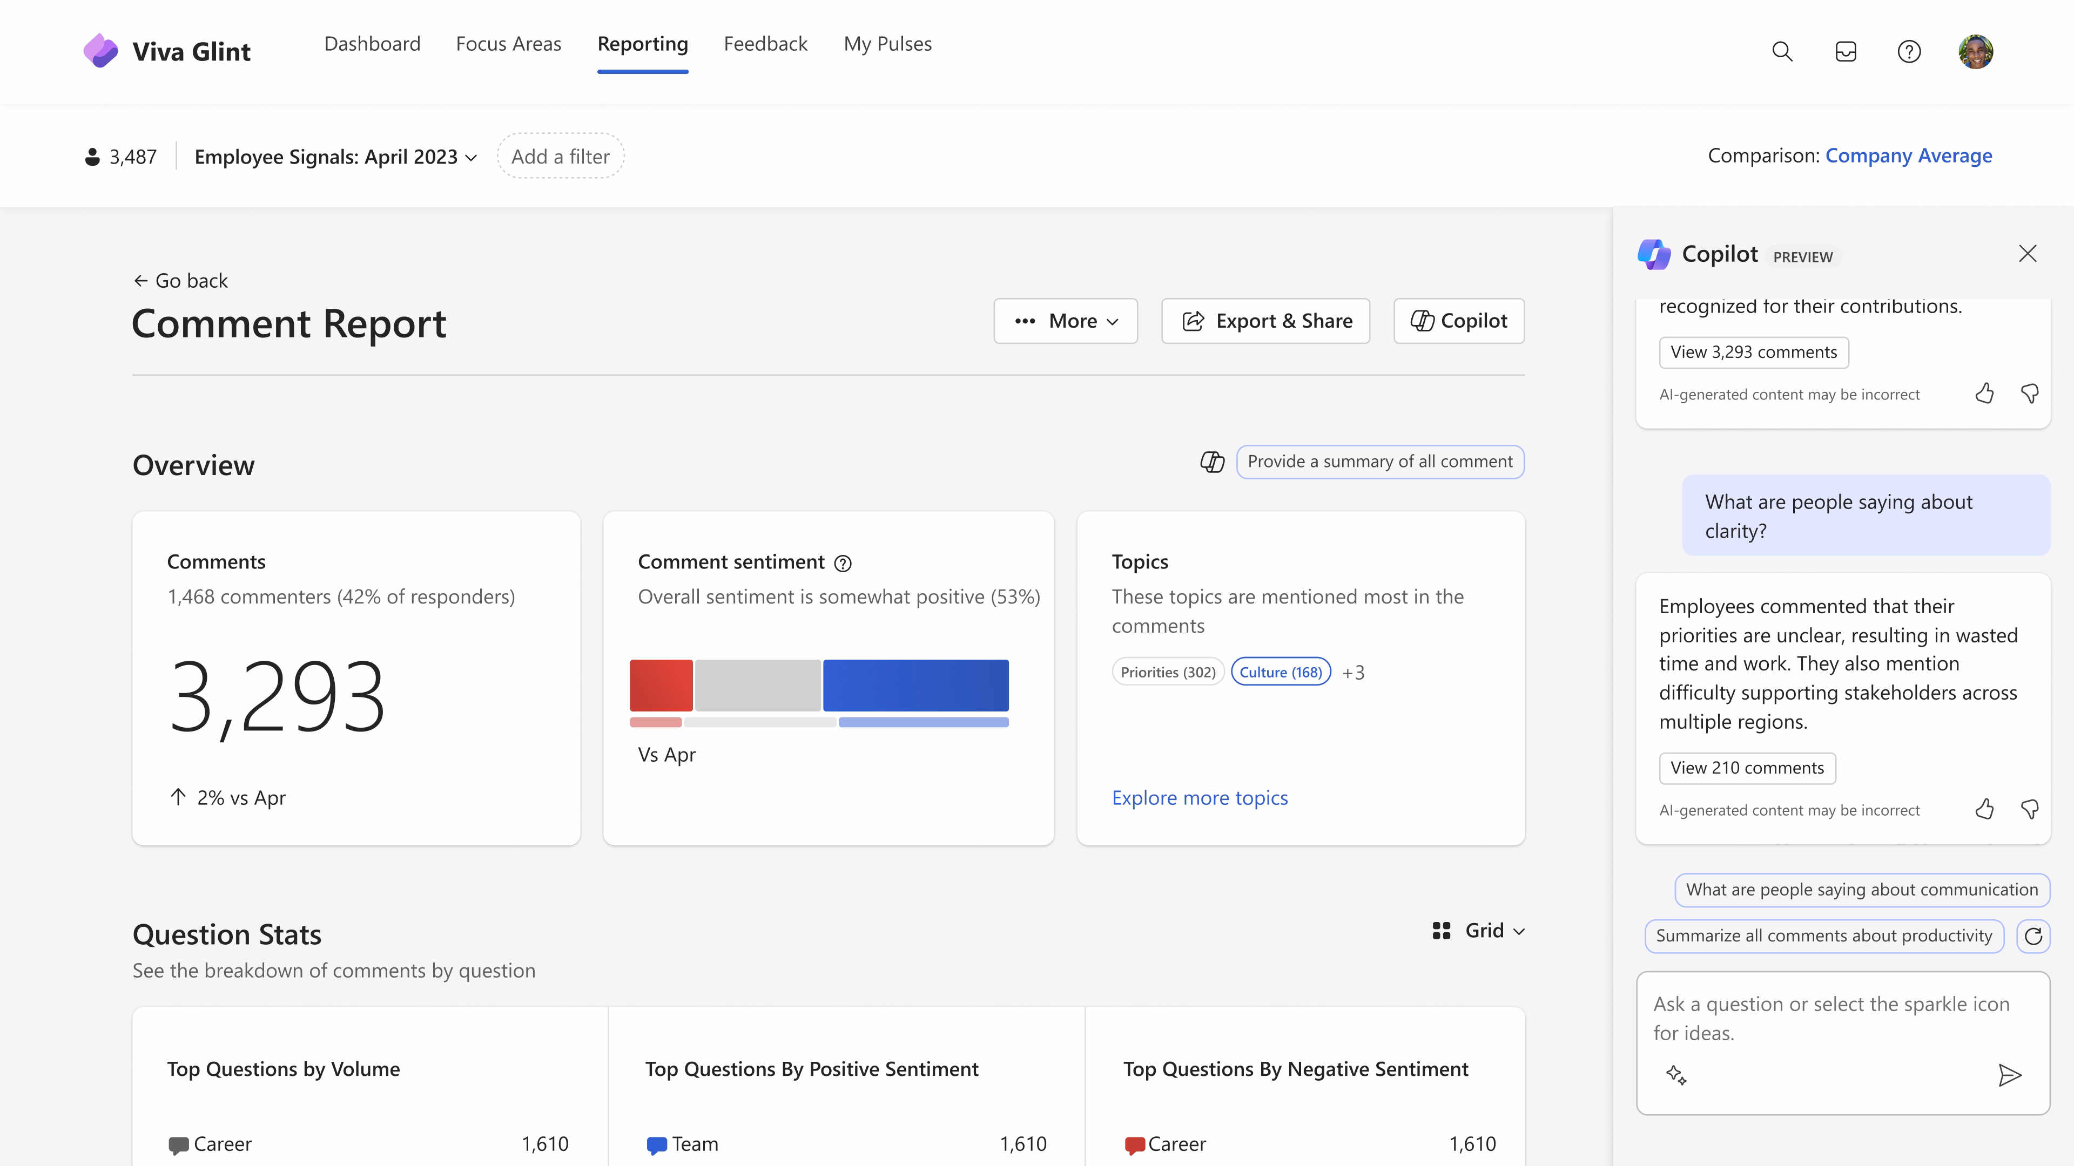Click the help question mark icon in header
The image size is (2074, 1166).
pos(1909,52)
